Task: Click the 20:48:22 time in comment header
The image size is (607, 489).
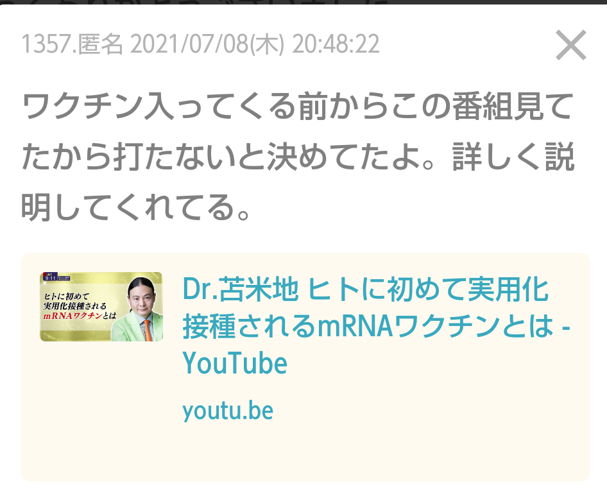Action: pyautogui.click(x=336, y=44)
